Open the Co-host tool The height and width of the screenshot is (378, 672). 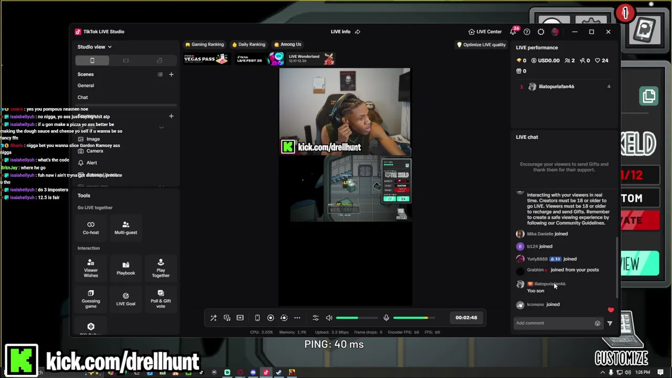click(91, 228)
